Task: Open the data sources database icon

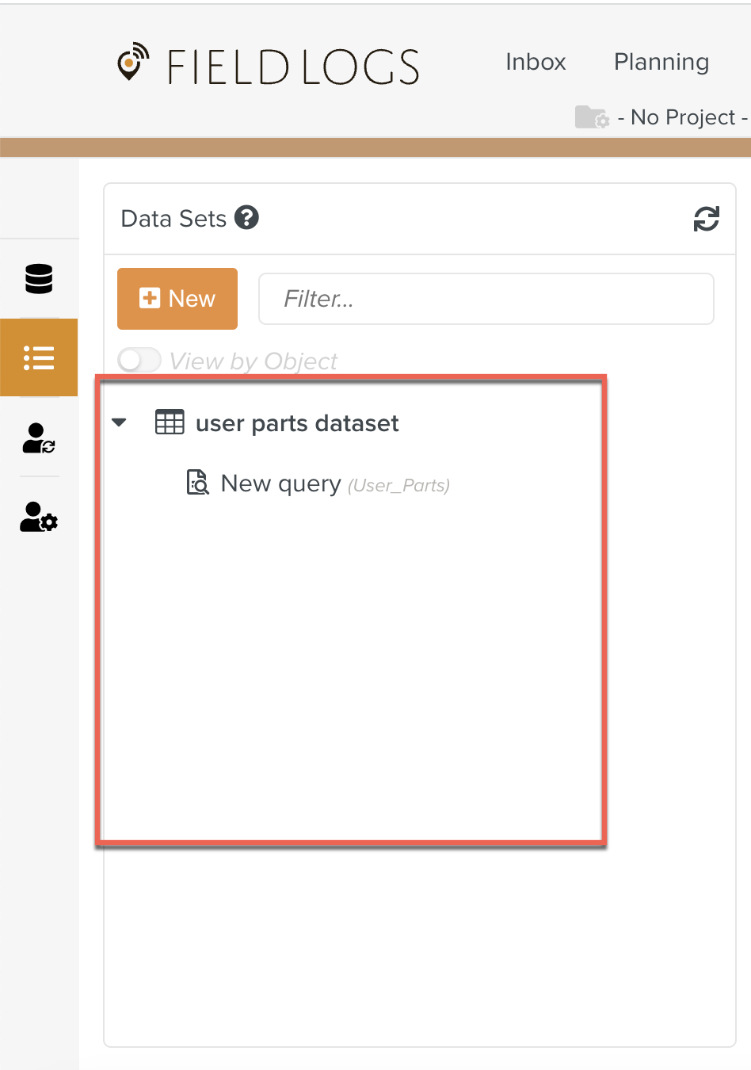Action: pyautogui.click(x=39, y=279)
